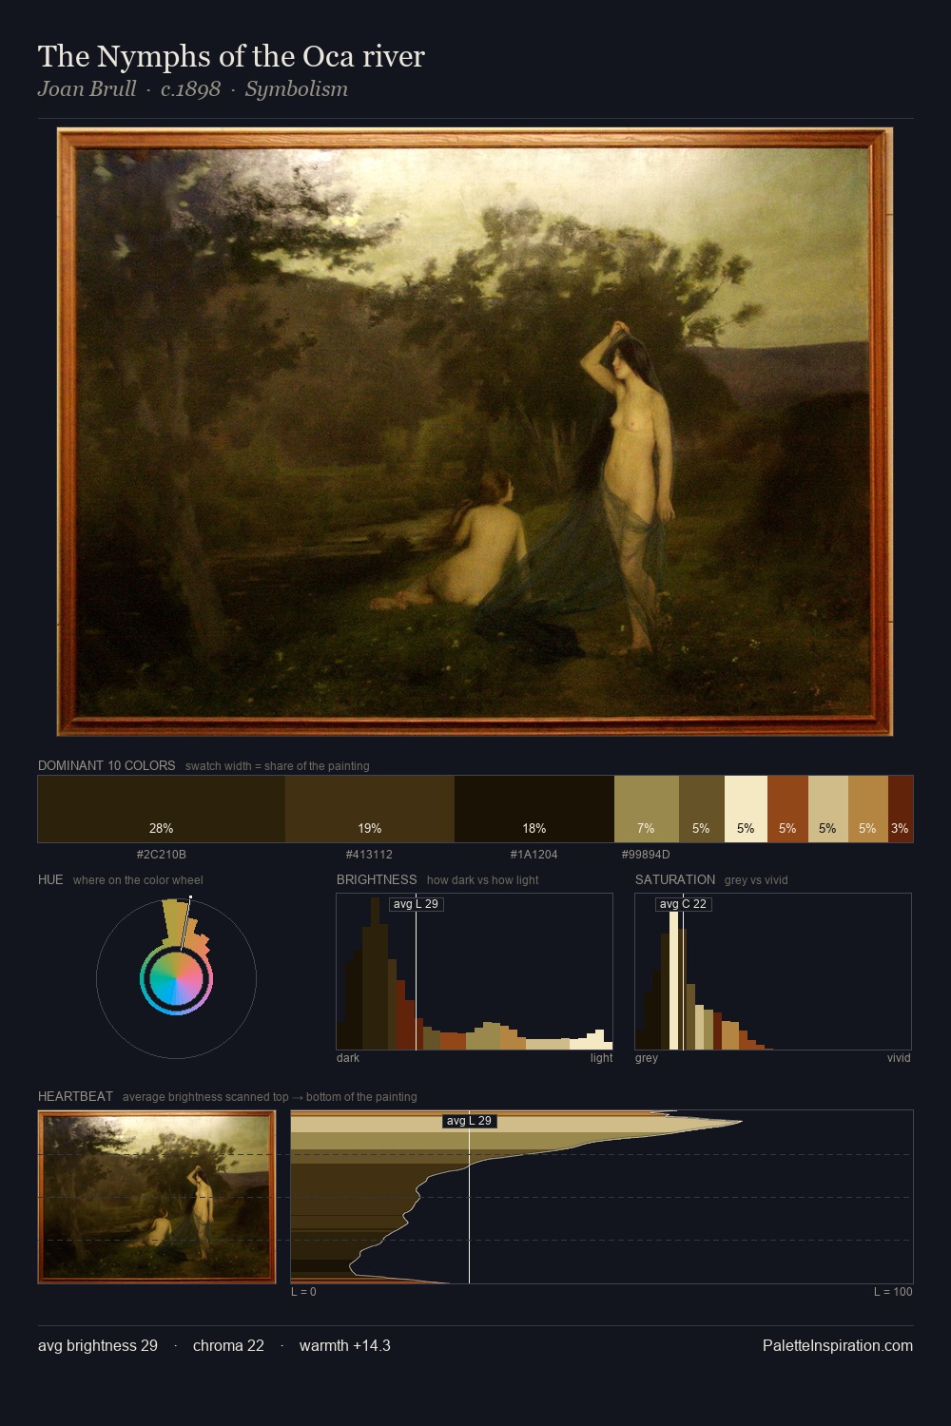This screenshot has height=1426, width=951.
Task: Click the small painting thumbnail in Heartbeat
Action: click(x=157, y=1197)
